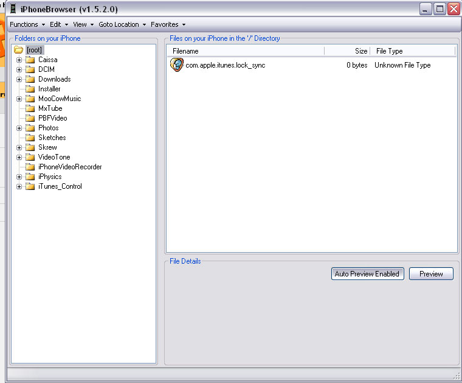Expand the Skrew folder node

[x=19, y=147]
